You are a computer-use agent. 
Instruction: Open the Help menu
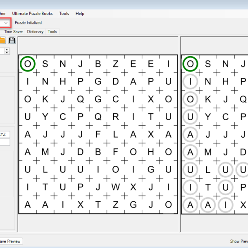(x=80, y=14)
